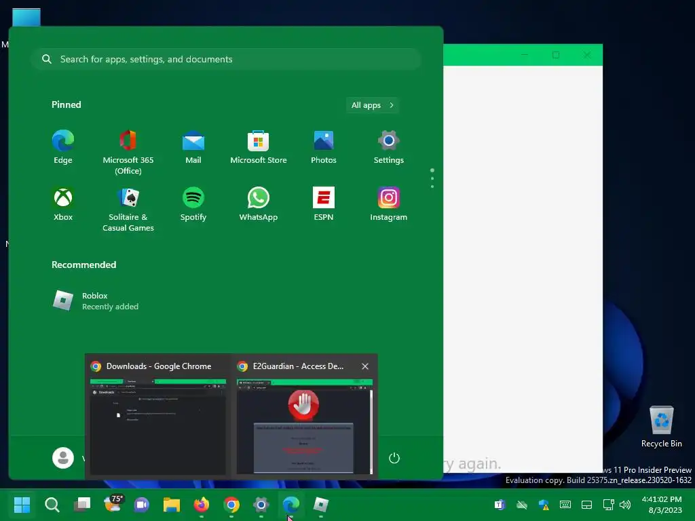Click the virtual touchpad tray icon
695x521 pixels.
587,504
